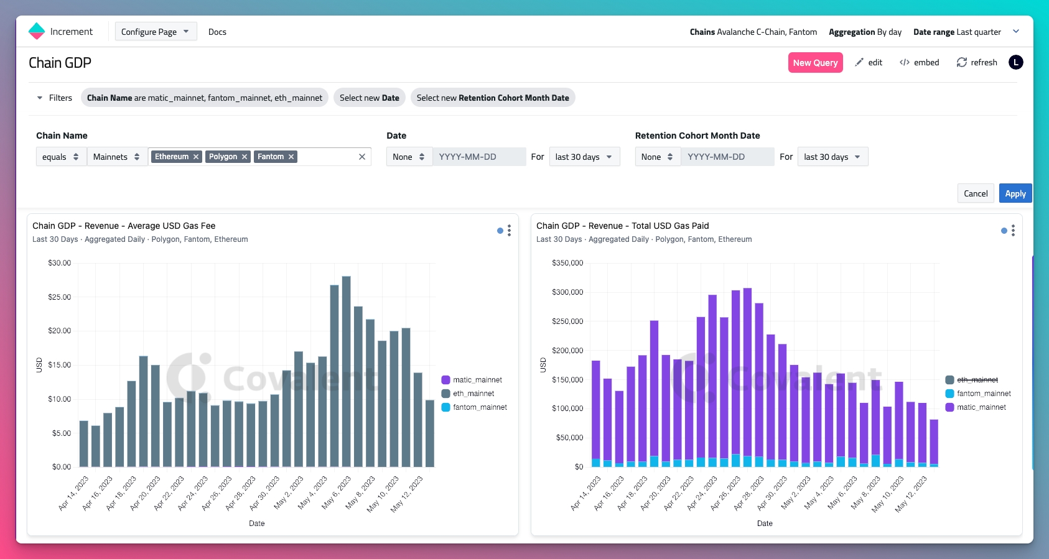
Task: Clear all selected chain names
Action: (x=362, y=157)
